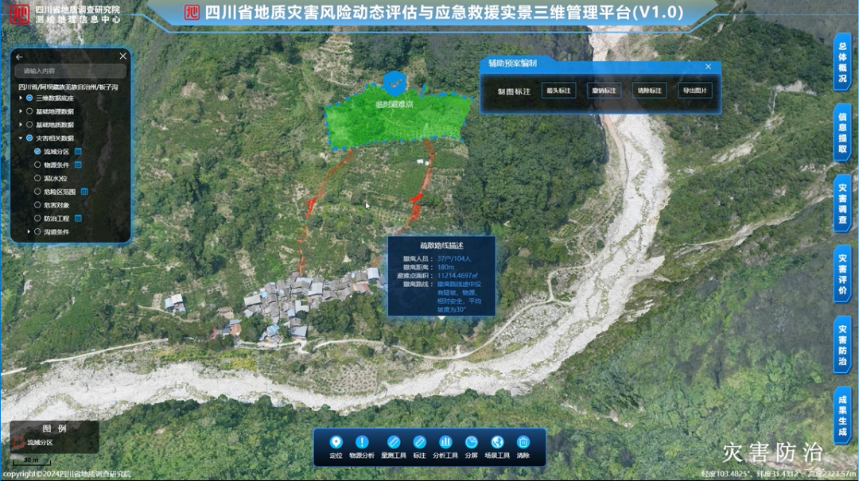Click the 流域分区 legend color swatch
This screenshot has width=859, height=481.
tap(18, 443)
